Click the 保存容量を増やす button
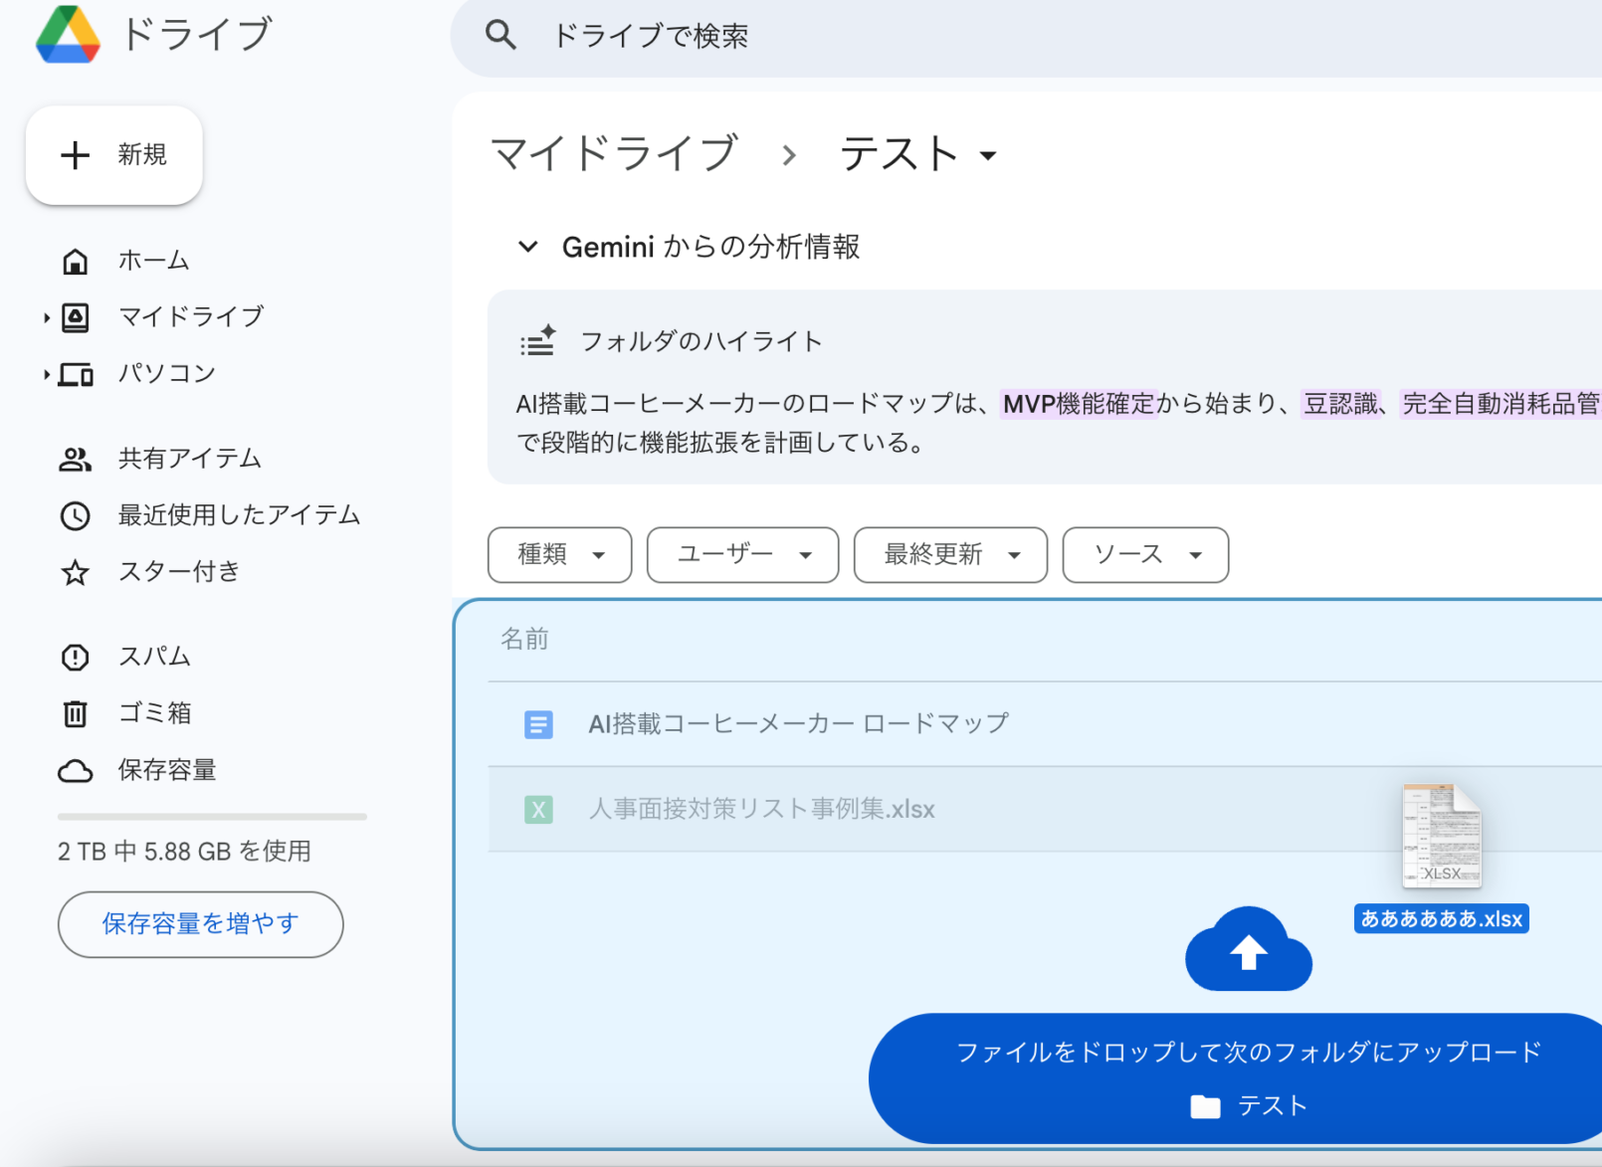This screenshot has width=1602, height=1167. (200, 924)
